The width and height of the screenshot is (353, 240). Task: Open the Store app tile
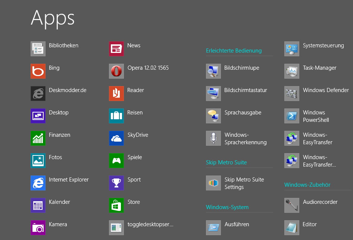[x=116, y=205]
